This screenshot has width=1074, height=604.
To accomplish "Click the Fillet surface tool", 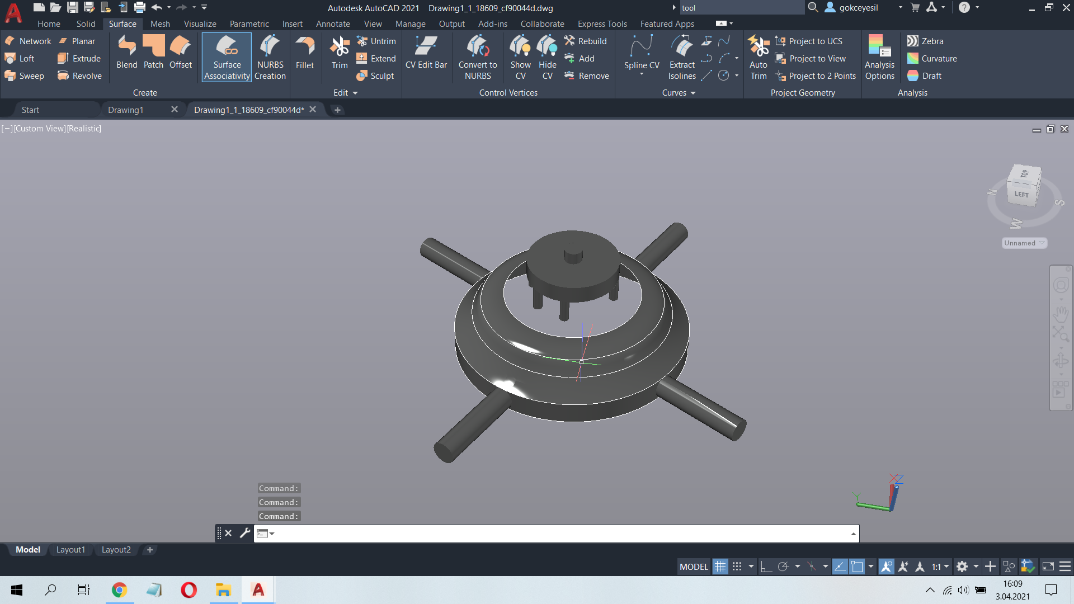I will click(305, 52).
